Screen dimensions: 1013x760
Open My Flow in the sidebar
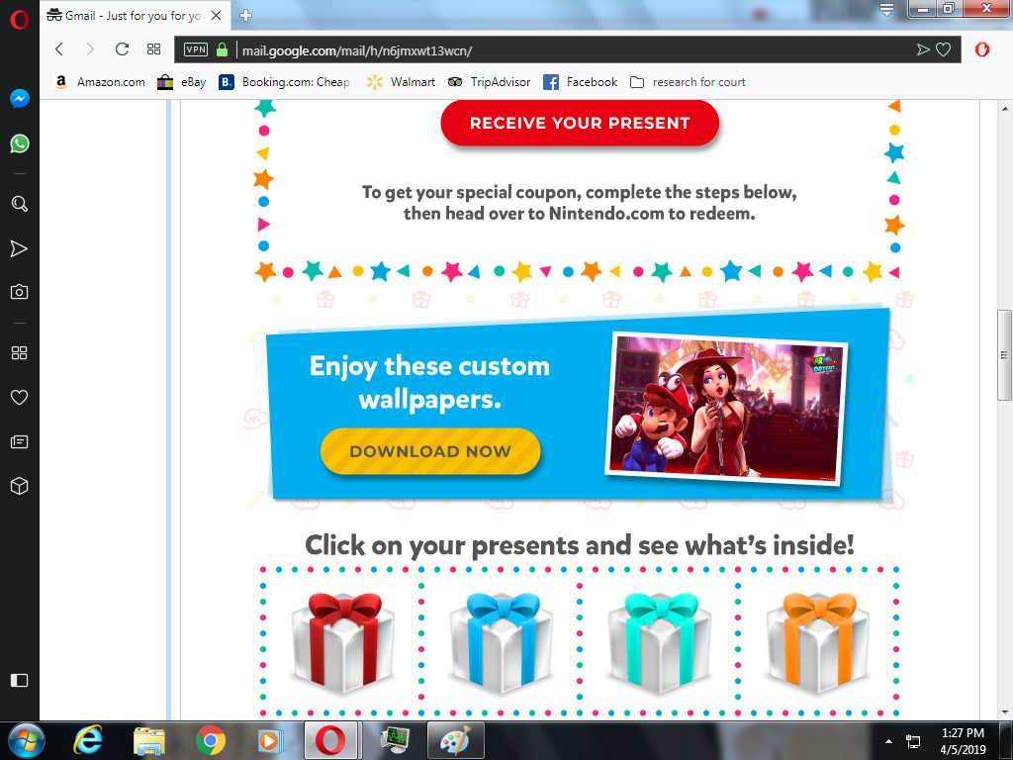(x=20, y=248)
